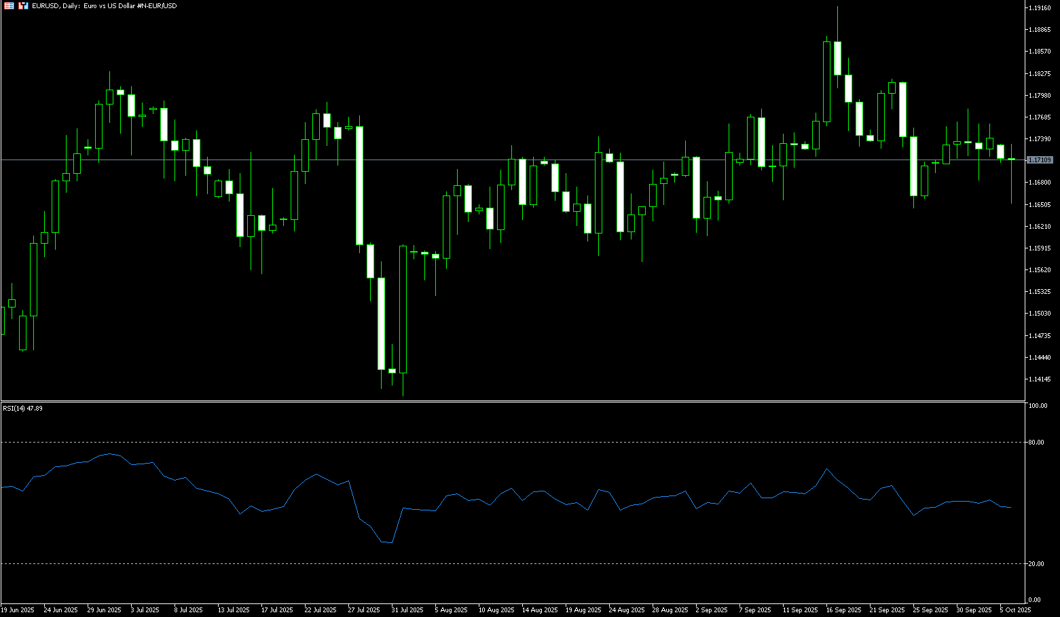The image size is (1060, 617).
Task: Click the 16 Sep 2025 date label
Action: [x=843, y=610]
